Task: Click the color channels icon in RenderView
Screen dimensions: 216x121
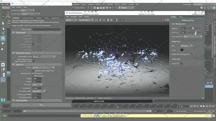Action: tap(100, 20)
